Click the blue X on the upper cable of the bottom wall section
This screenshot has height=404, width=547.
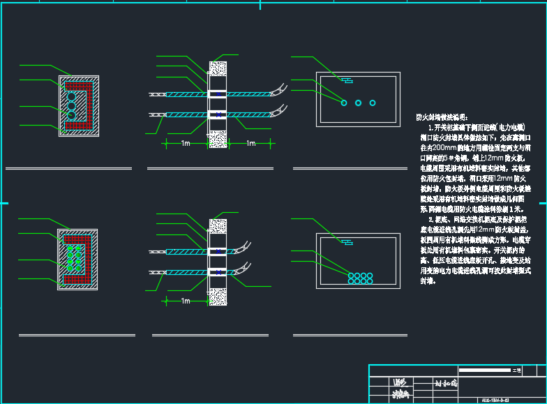click(x=218, y=251)
